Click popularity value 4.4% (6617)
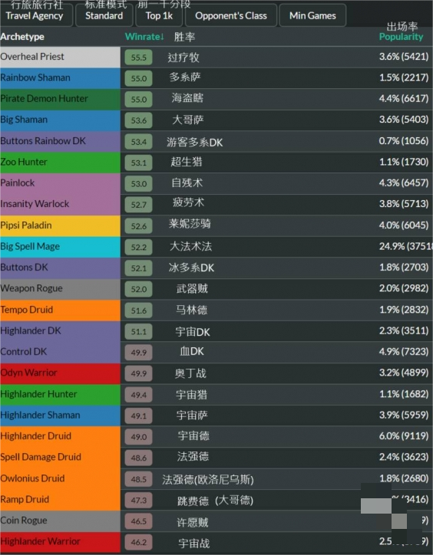Screen dimensions: 433x555 (404, 98)
